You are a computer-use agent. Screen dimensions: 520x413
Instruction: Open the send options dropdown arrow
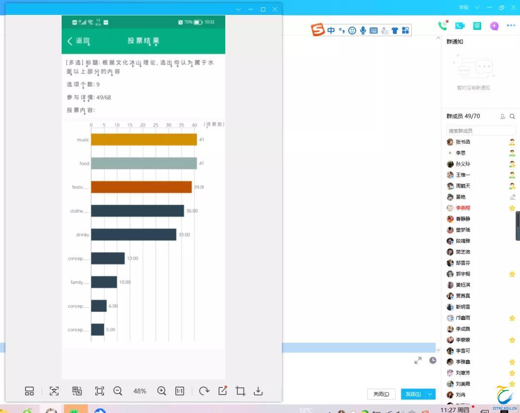tap(430, 394)
